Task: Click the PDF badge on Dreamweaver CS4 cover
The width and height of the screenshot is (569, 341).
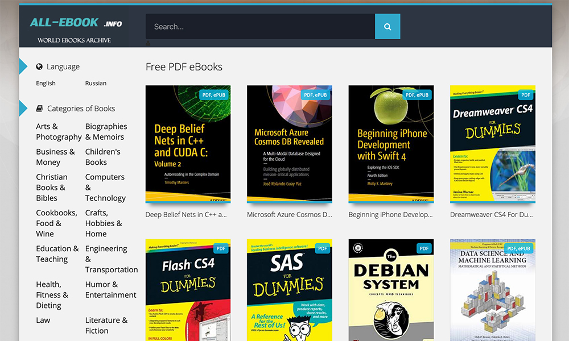Action: pyautogui.click(x=525, y=95)
